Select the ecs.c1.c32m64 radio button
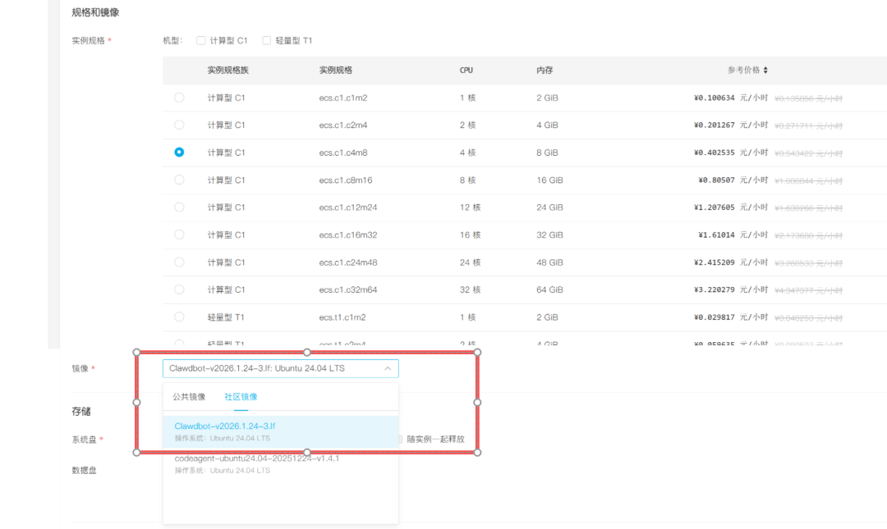 pos(179,290)
